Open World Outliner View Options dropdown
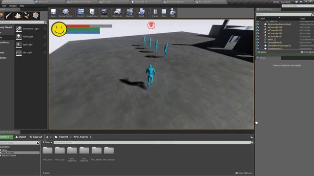The width and height of the screenshot is (314, 176). point(307,52)
